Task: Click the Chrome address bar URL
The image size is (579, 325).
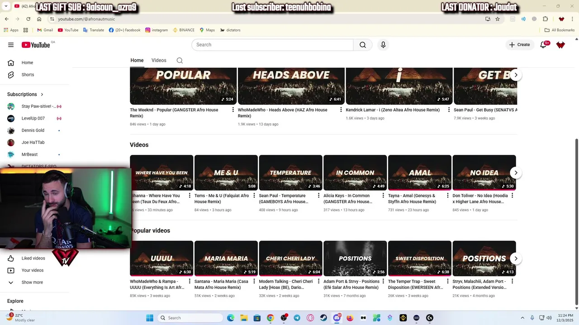Action: (86, 19)
